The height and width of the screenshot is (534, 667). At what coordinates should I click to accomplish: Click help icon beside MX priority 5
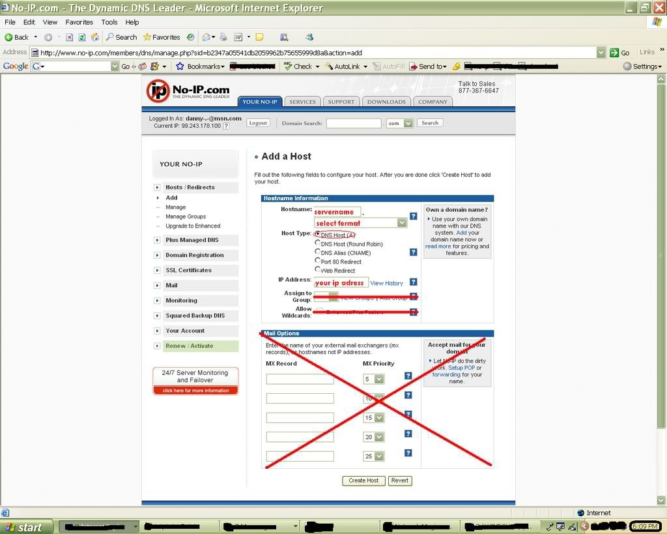[x=408, y=376]
